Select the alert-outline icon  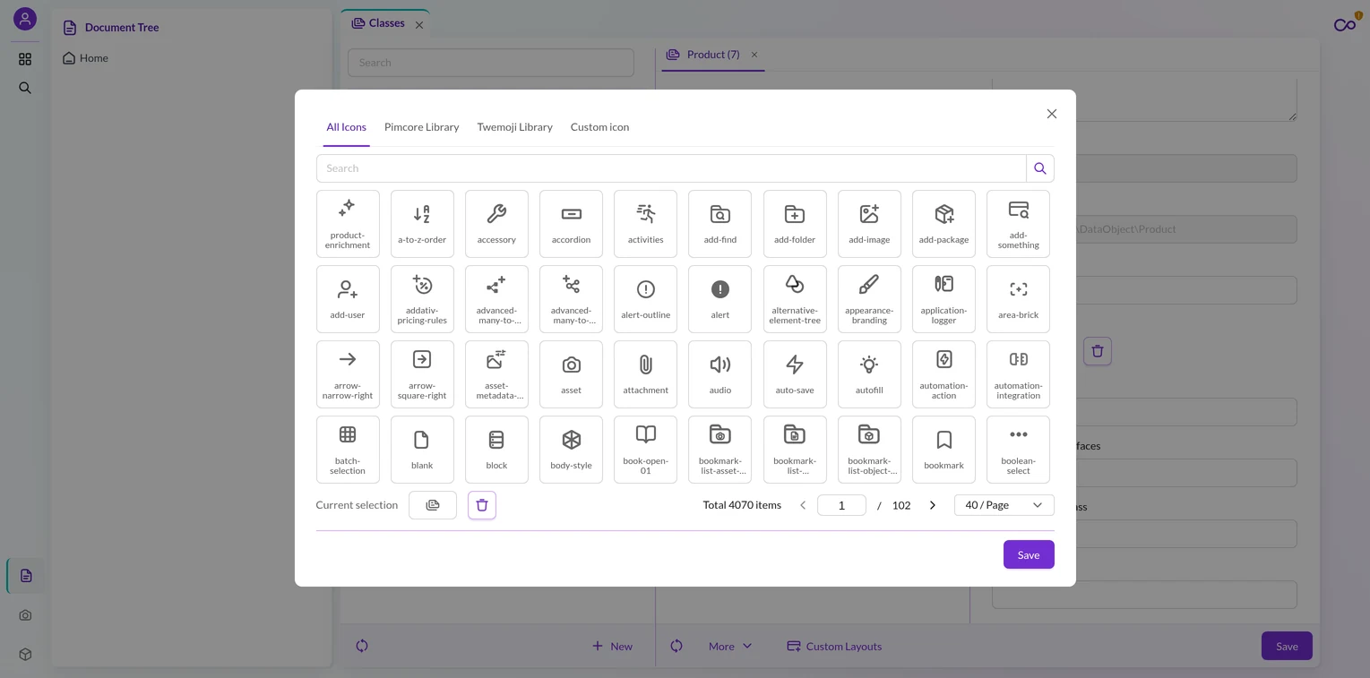point(645,298)
